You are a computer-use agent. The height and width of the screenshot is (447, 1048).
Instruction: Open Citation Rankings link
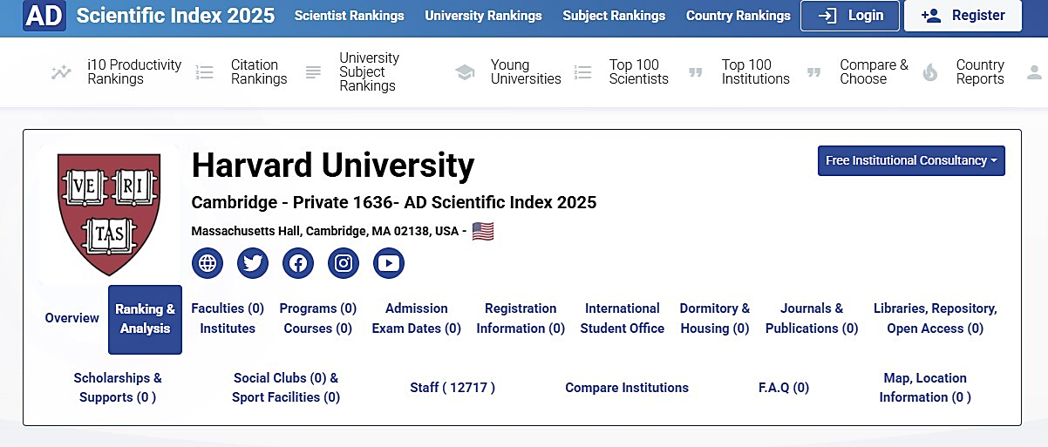coord(259,72)
